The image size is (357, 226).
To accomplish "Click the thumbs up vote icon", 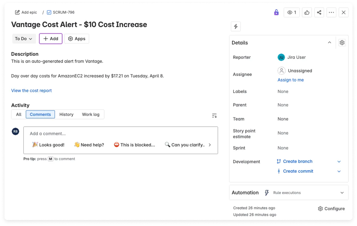I will point(307,12).
